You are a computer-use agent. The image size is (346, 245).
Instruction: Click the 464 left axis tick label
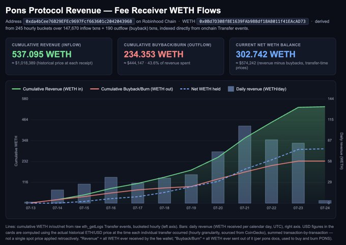[x=25, y=120]
